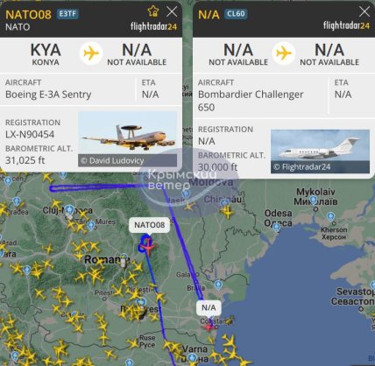
Task: Click the NATO08 callsign label on the map
Action: pyautogui.click(x=149, y=225)
